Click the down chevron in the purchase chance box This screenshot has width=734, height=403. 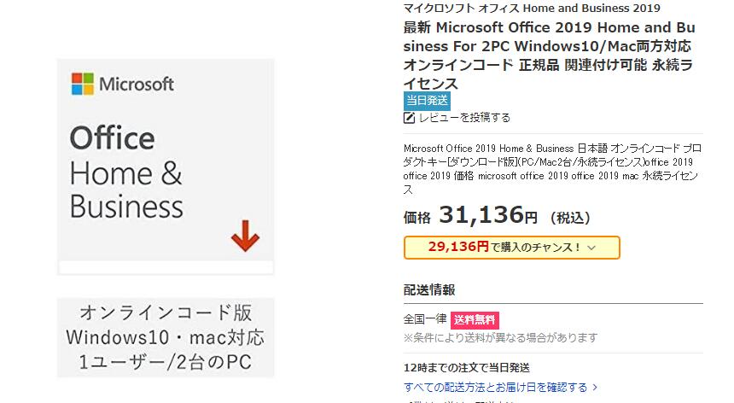591,248
